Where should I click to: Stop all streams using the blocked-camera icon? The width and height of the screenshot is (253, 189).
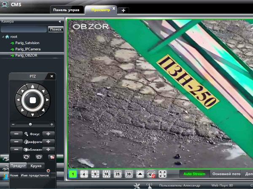(151, 174)
